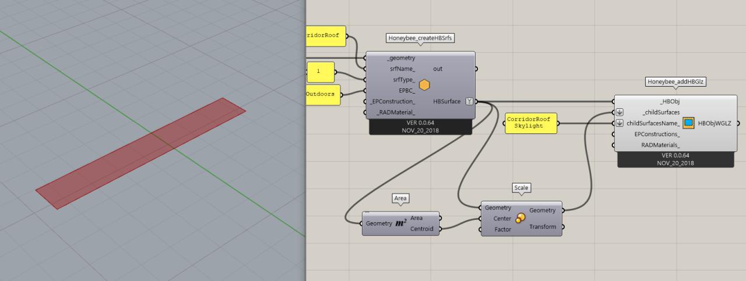Click the childSurfacesName_ input parameter
746x281 pixels.
point(653,123)
